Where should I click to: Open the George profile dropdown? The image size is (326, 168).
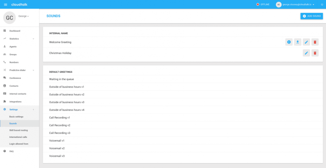coord(24,16)
